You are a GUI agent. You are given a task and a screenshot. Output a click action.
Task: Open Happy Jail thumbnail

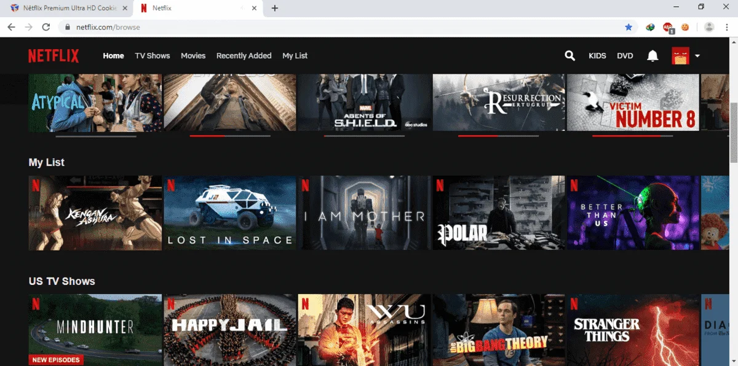point(230,330)
